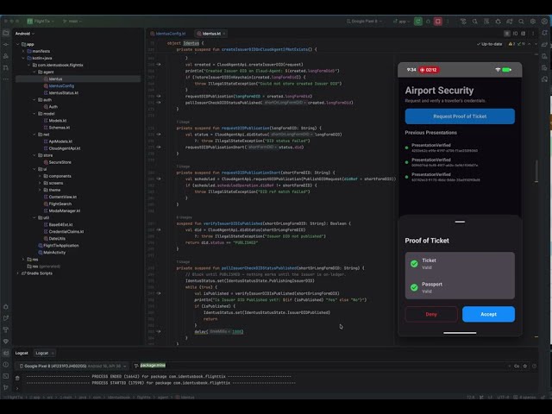Go to next highlighted error arrow

pos(536,44)
